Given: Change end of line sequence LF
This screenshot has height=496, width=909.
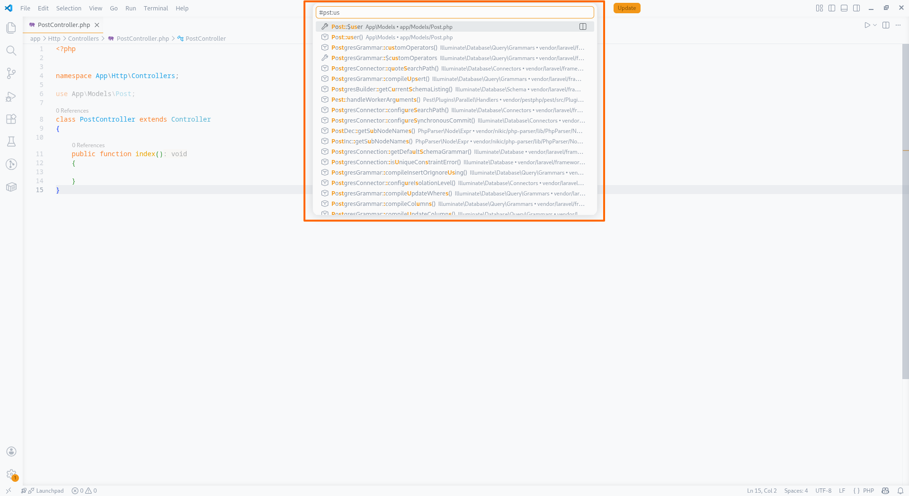Looking at the screenshot, I should pyautogui.click(x=842, y=491).
